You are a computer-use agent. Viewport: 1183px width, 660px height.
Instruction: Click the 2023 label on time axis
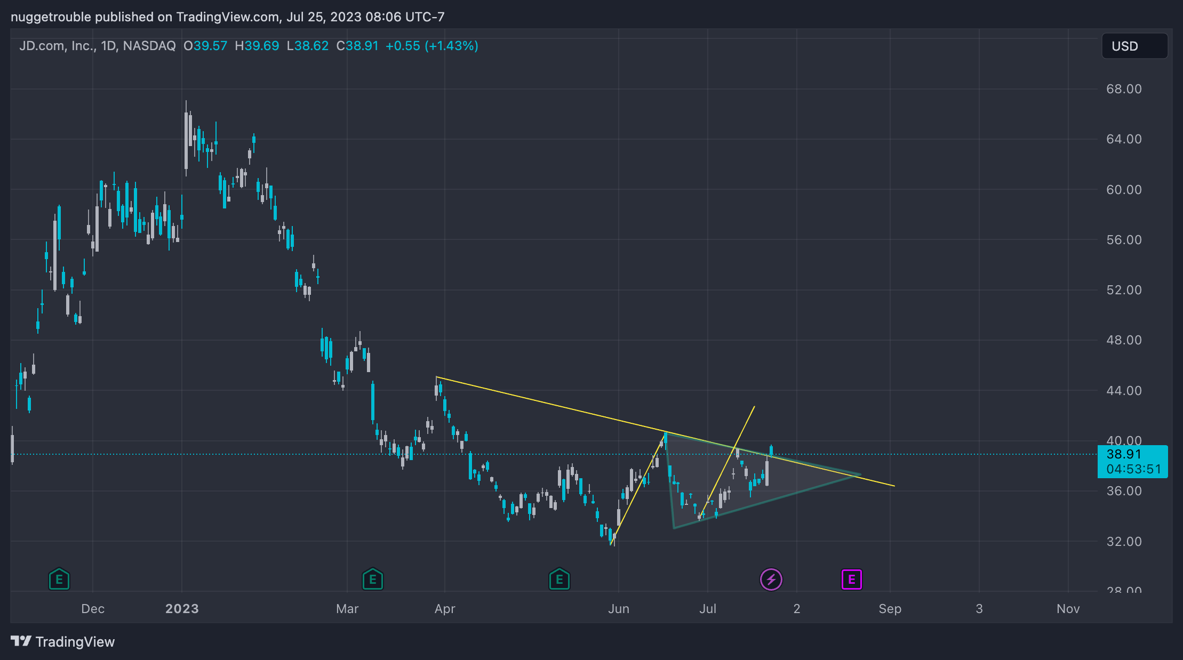pyautogui.click(x=182, y=609)
